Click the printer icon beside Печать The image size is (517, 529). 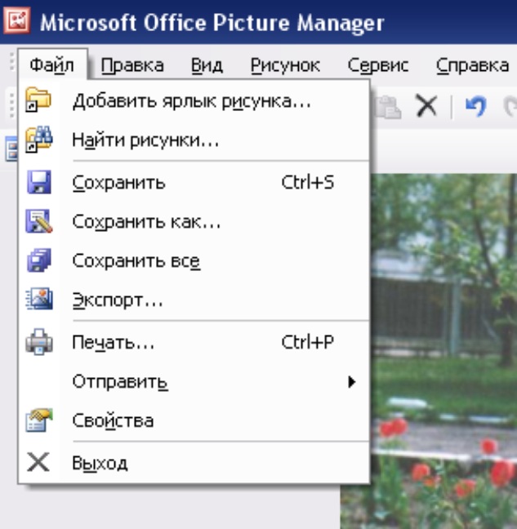pyautogui.click(x=39, y=341)
